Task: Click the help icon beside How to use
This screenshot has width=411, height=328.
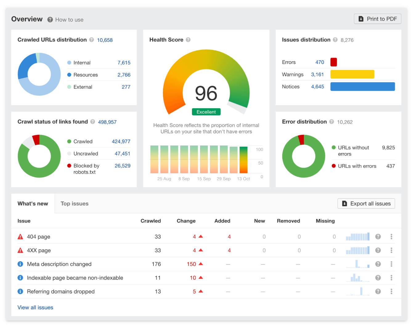Action: pyautogui.click(x=50, y=20)
